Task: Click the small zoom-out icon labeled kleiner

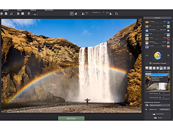Action: [83, 14]
